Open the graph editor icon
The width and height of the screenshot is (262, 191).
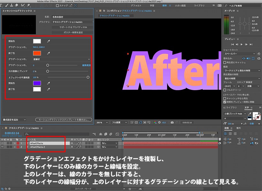tap(117, 134)
